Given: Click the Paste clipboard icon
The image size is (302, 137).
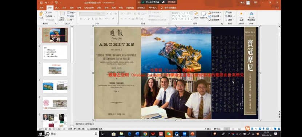Looking at the screenshot, I should [41, 14].
